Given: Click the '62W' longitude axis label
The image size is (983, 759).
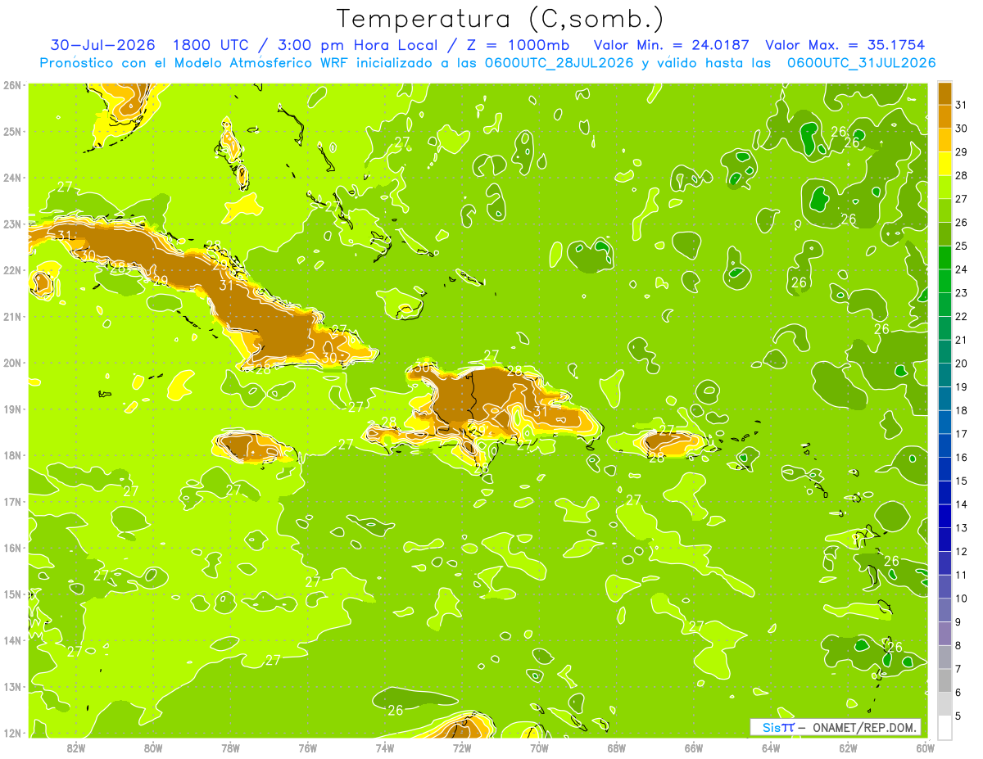Looking at the screenshot, I should [x=848, y=748].
